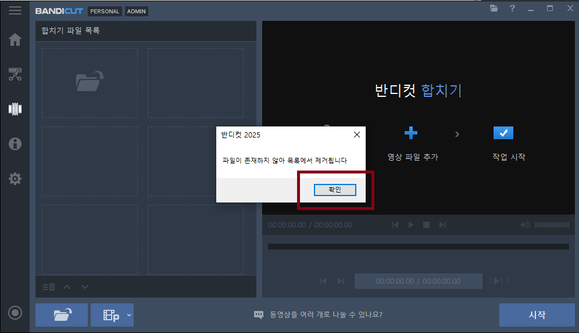The image size is (579, 333).
Task: Click the open-file button at bottom left
Action: click(x=62, y=315)
